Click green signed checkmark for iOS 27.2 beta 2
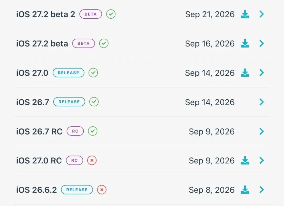Image resolution: width=284 pixels, height=206 pixels. (x=111, y=14)
